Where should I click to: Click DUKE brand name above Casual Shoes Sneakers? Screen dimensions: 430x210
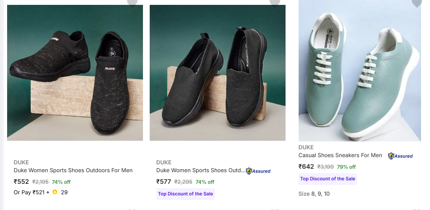[x=306, y=147]
